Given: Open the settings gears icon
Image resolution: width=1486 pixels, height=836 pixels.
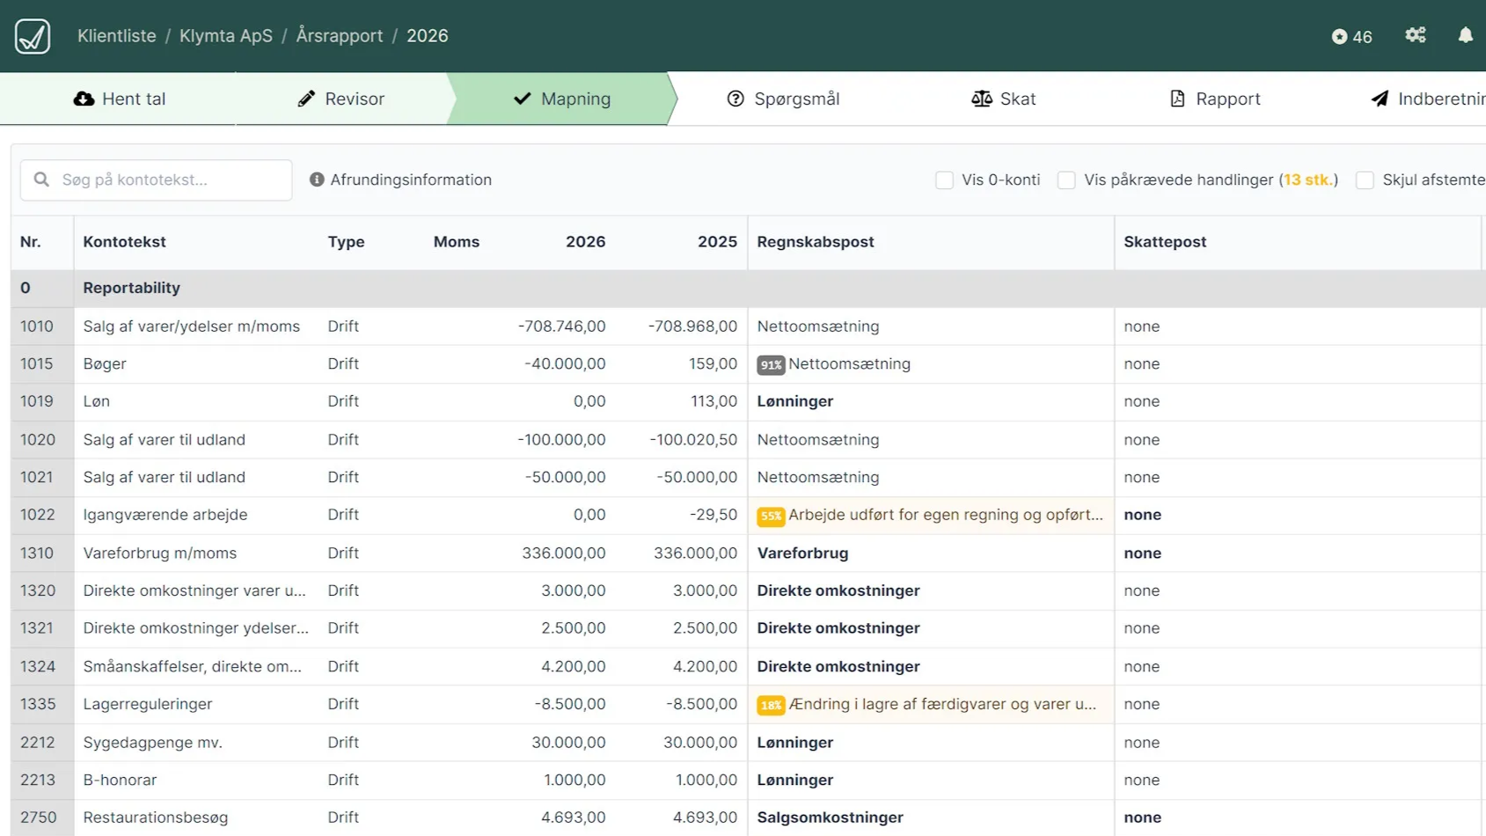Looking at the screenshot, I should 1415,35.
